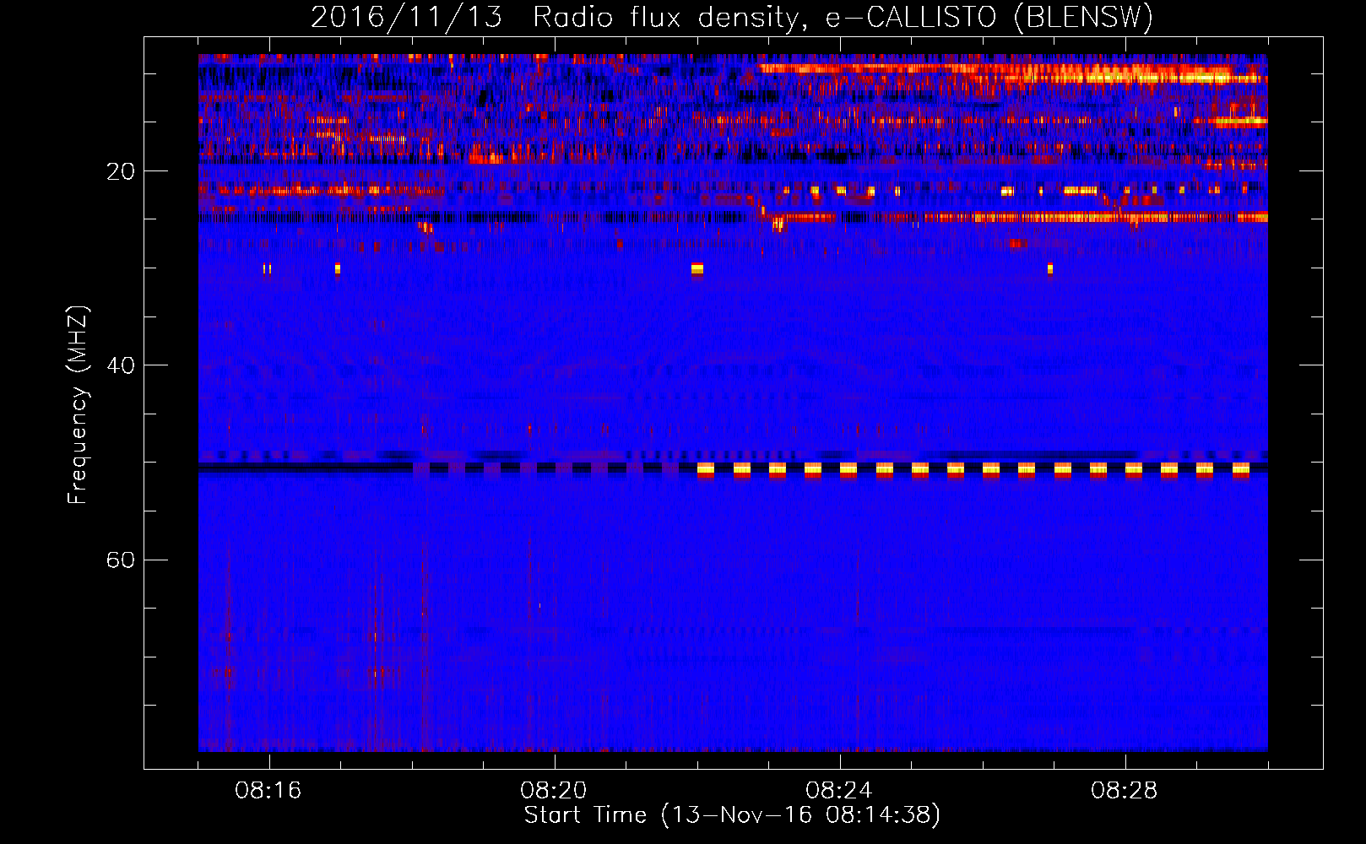Screen dimensions: 1366x844
Task: Click the 08:28 time tick label
Action: (1125, 791)
